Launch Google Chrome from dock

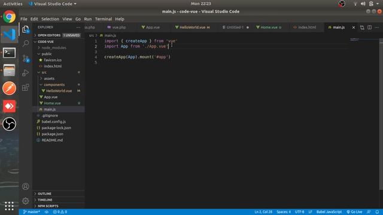pyautogui.click(x=10, y=17)
